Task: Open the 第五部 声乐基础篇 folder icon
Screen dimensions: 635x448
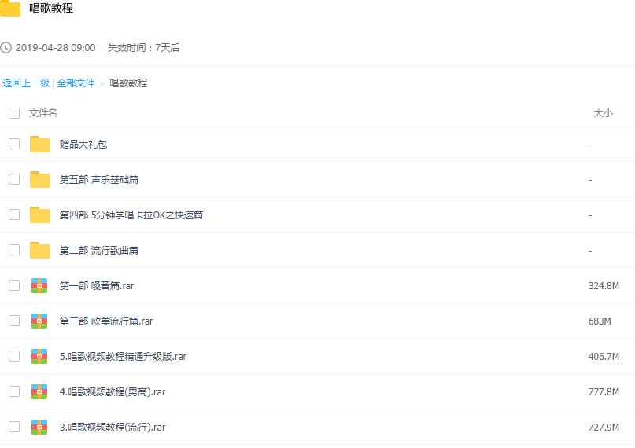Action: pyautogui.click(x=39, y=179)
